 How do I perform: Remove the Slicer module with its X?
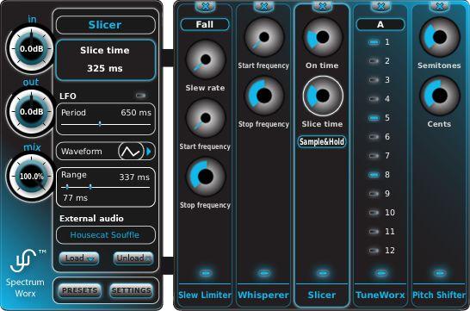tap(322, 6)
